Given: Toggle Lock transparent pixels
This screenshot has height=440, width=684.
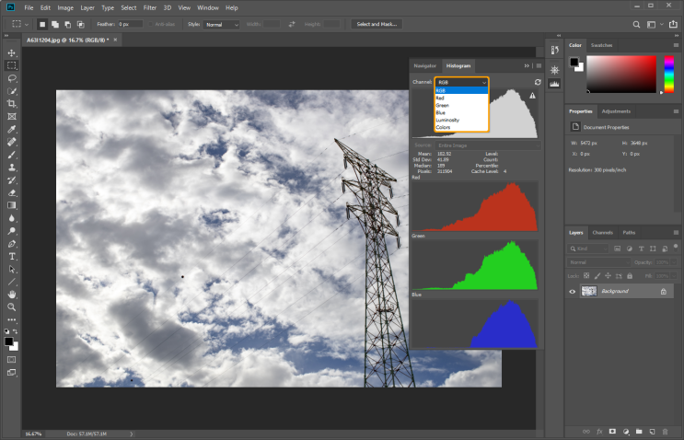Looking at the screenshot, I should pos(586,275).
